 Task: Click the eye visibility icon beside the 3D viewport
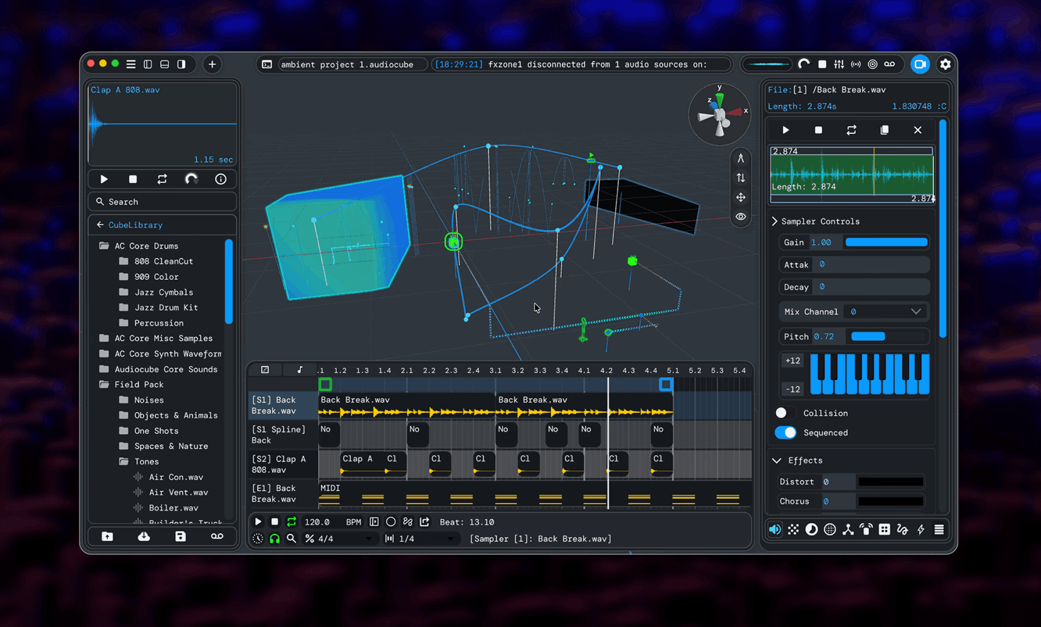741,216
